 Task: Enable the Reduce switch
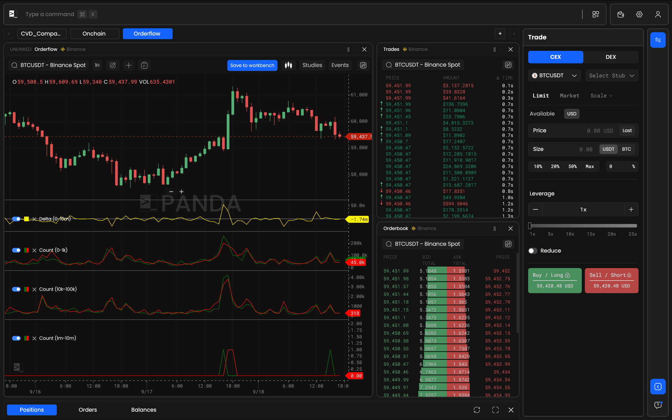tap(533, 251)
